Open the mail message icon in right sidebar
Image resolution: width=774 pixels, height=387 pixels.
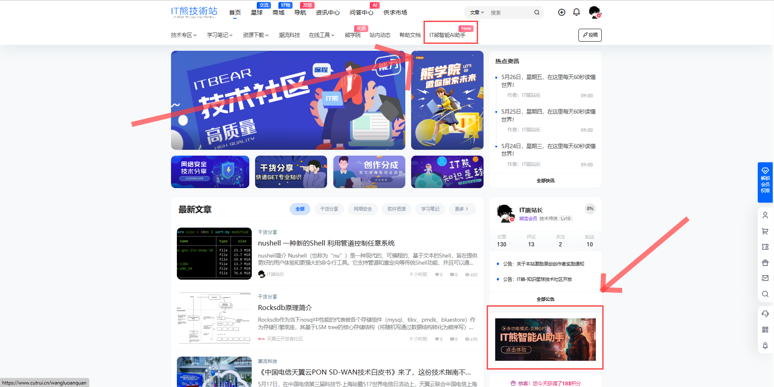pos(765,278)
